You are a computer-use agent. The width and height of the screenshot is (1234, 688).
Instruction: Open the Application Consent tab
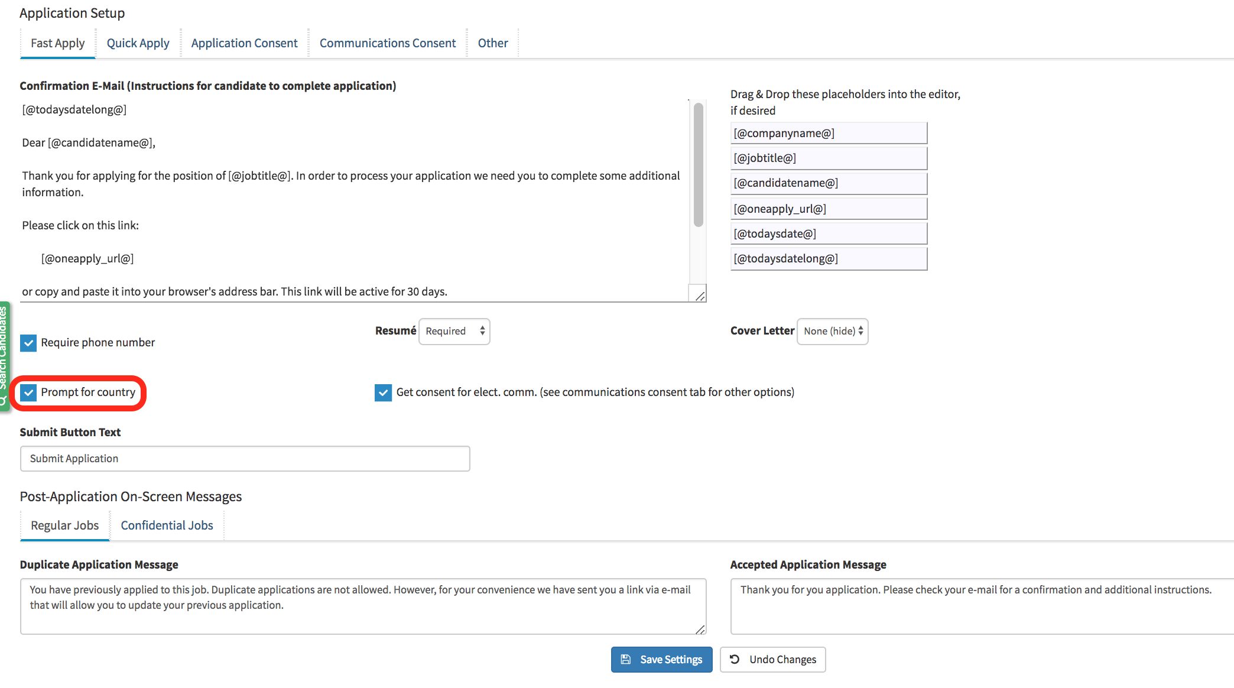coord(244,43)
